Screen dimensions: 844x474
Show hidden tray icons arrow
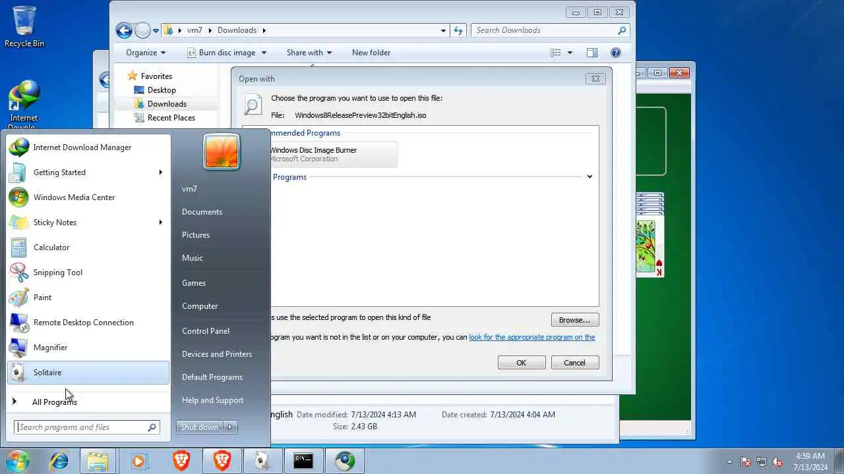(x=729, y=461)
